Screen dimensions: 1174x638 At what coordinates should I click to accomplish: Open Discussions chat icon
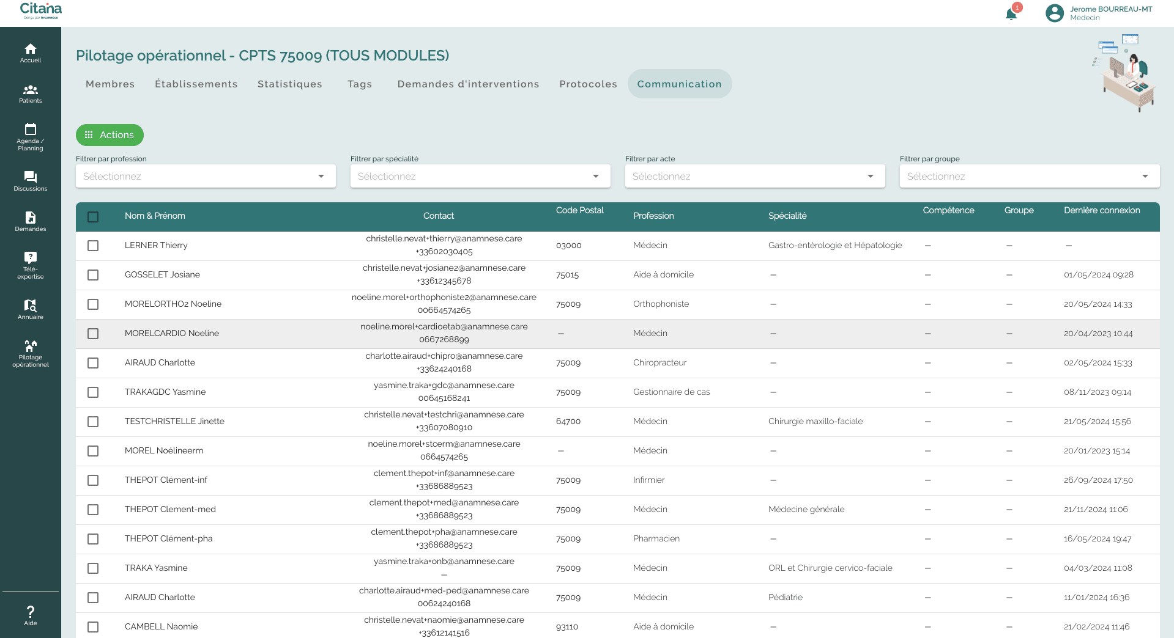pyautogui.click(x=30, y=177)
